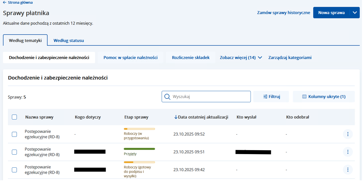
Task: Click the filter sliders icon
Action: [x=265, y=97]
